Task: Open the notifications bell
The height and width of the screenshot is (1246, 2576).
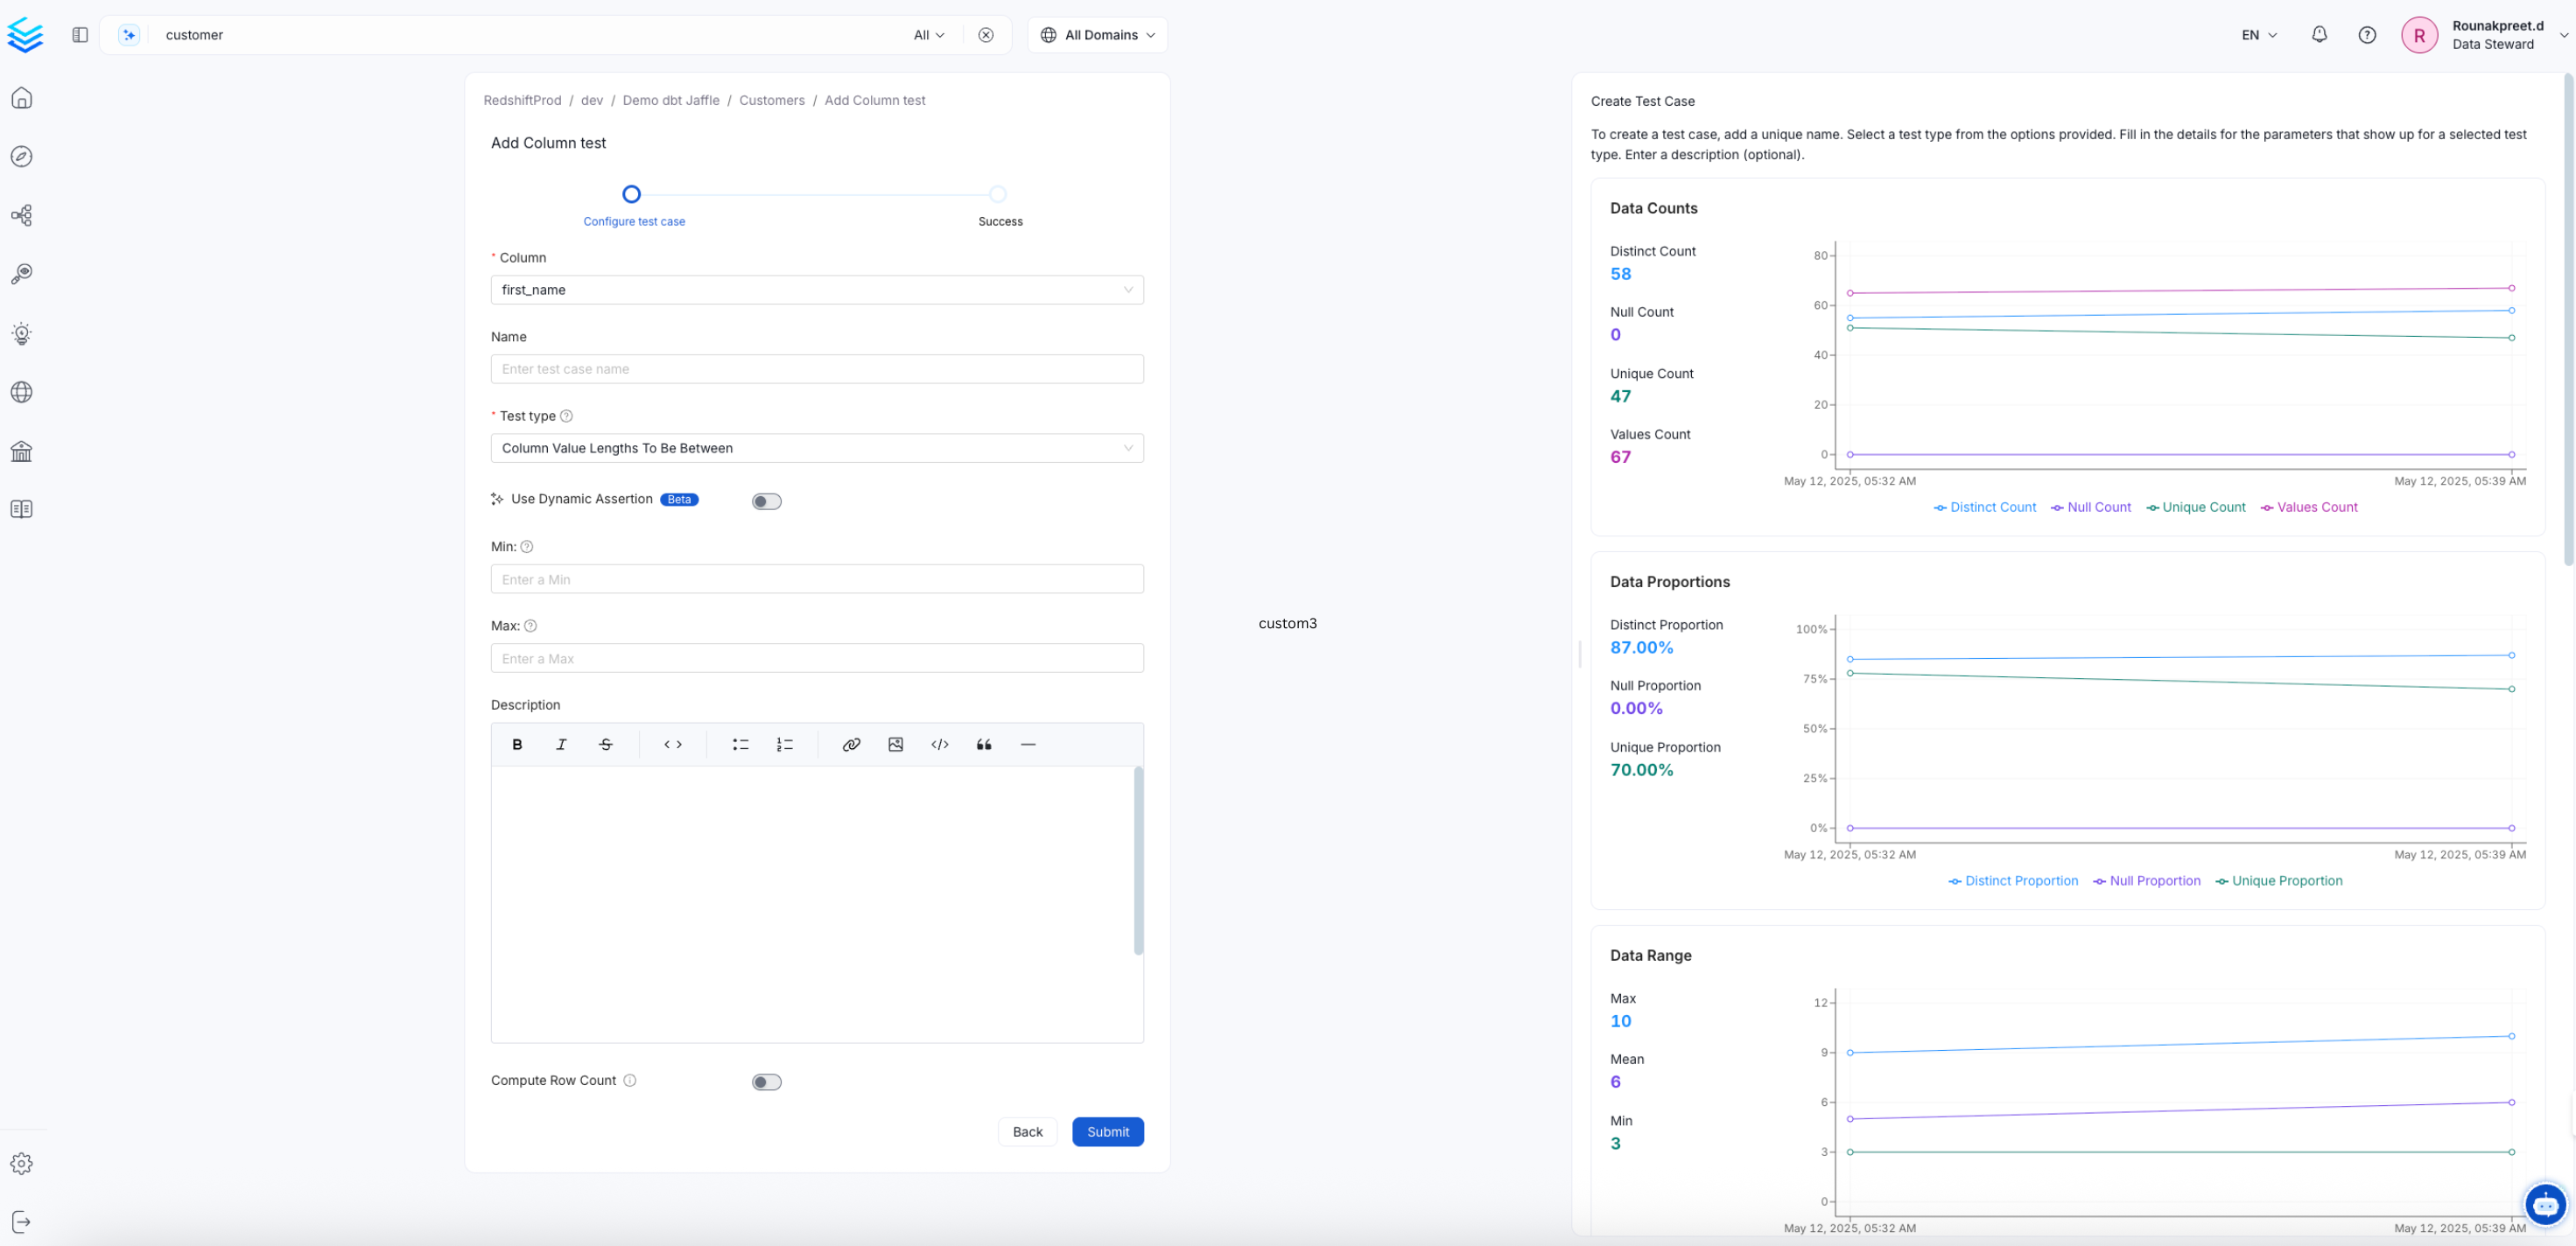Action: pyautogui.click(x=2319, y=35)
